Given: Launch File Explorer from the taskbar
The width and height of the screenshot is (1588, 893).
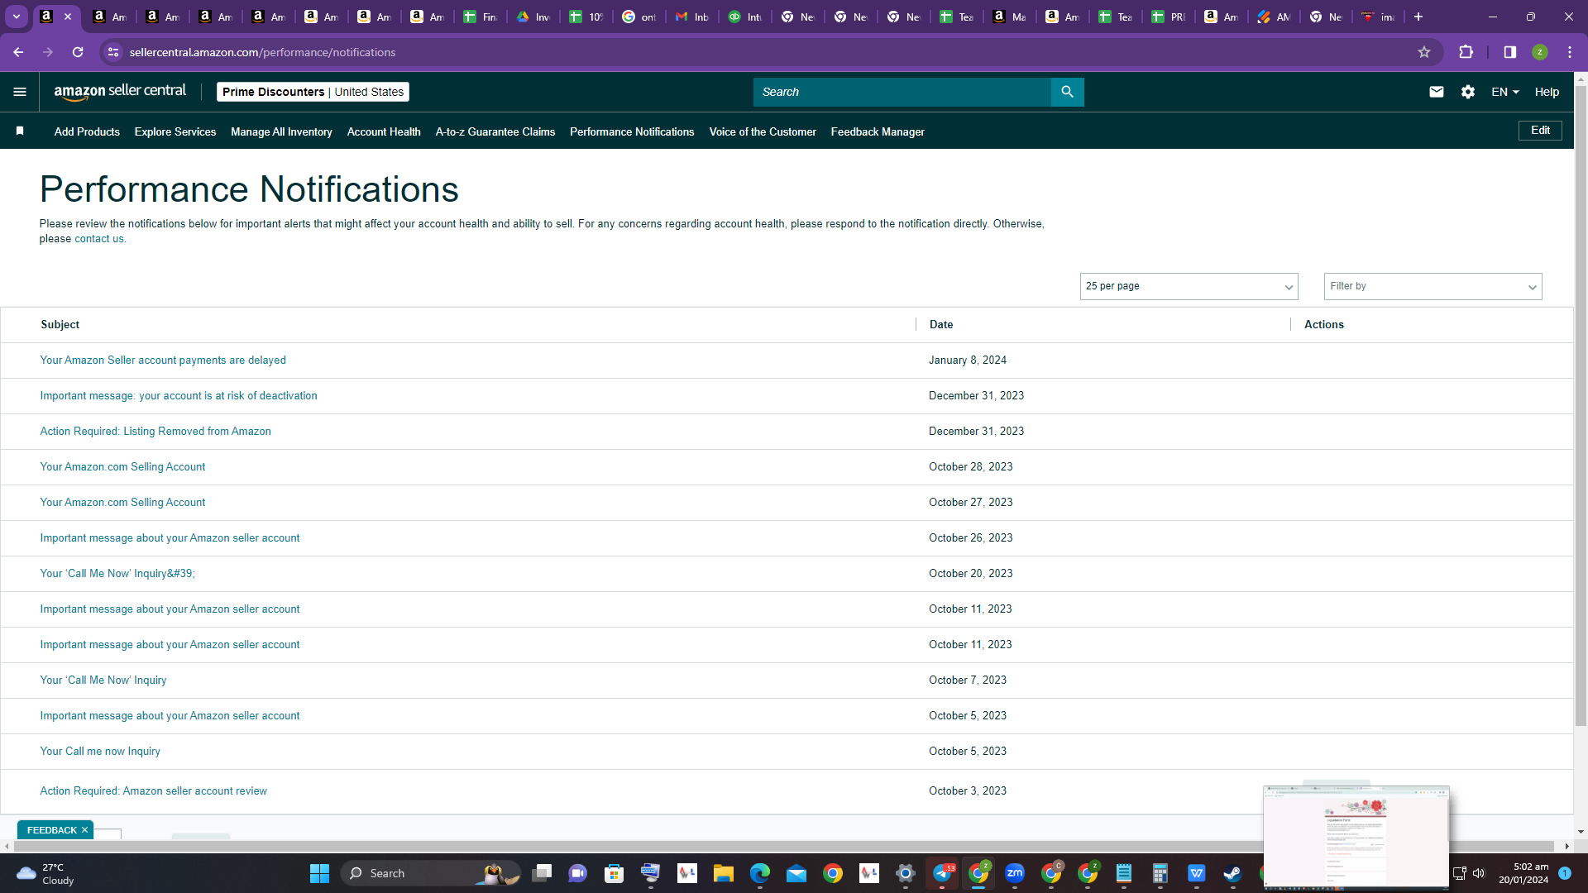Looking at the screenshot, I should (724, 873).
